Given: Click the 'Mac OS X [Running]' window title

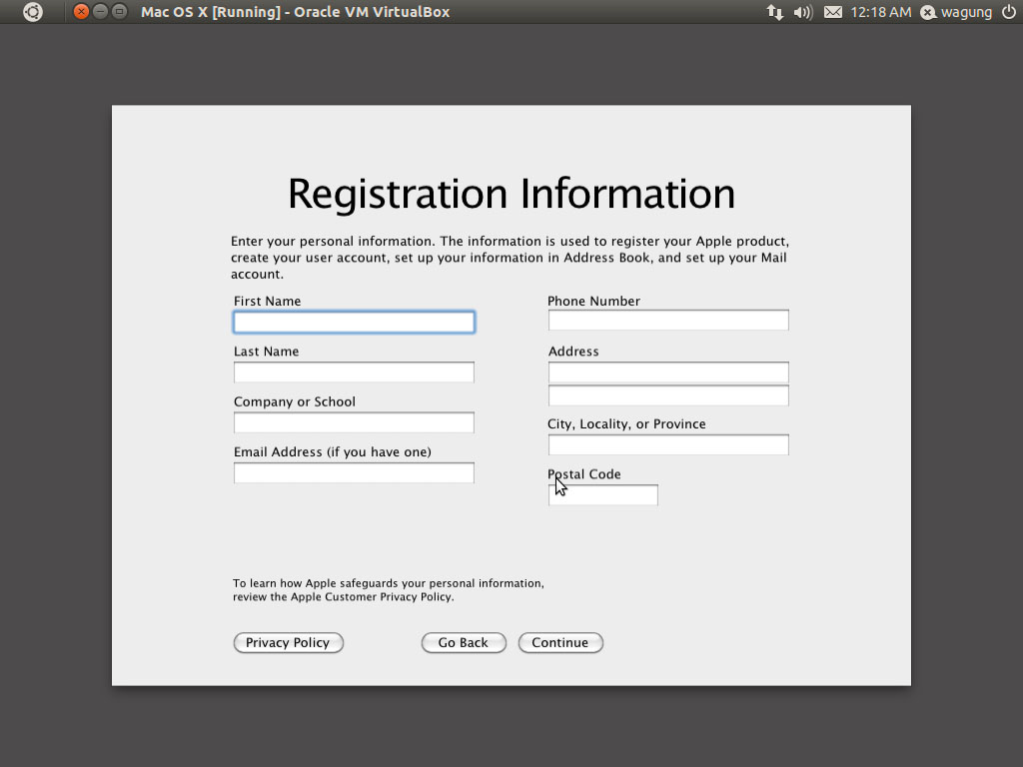Looking at the screenshot, I should (x=295, y=12).
